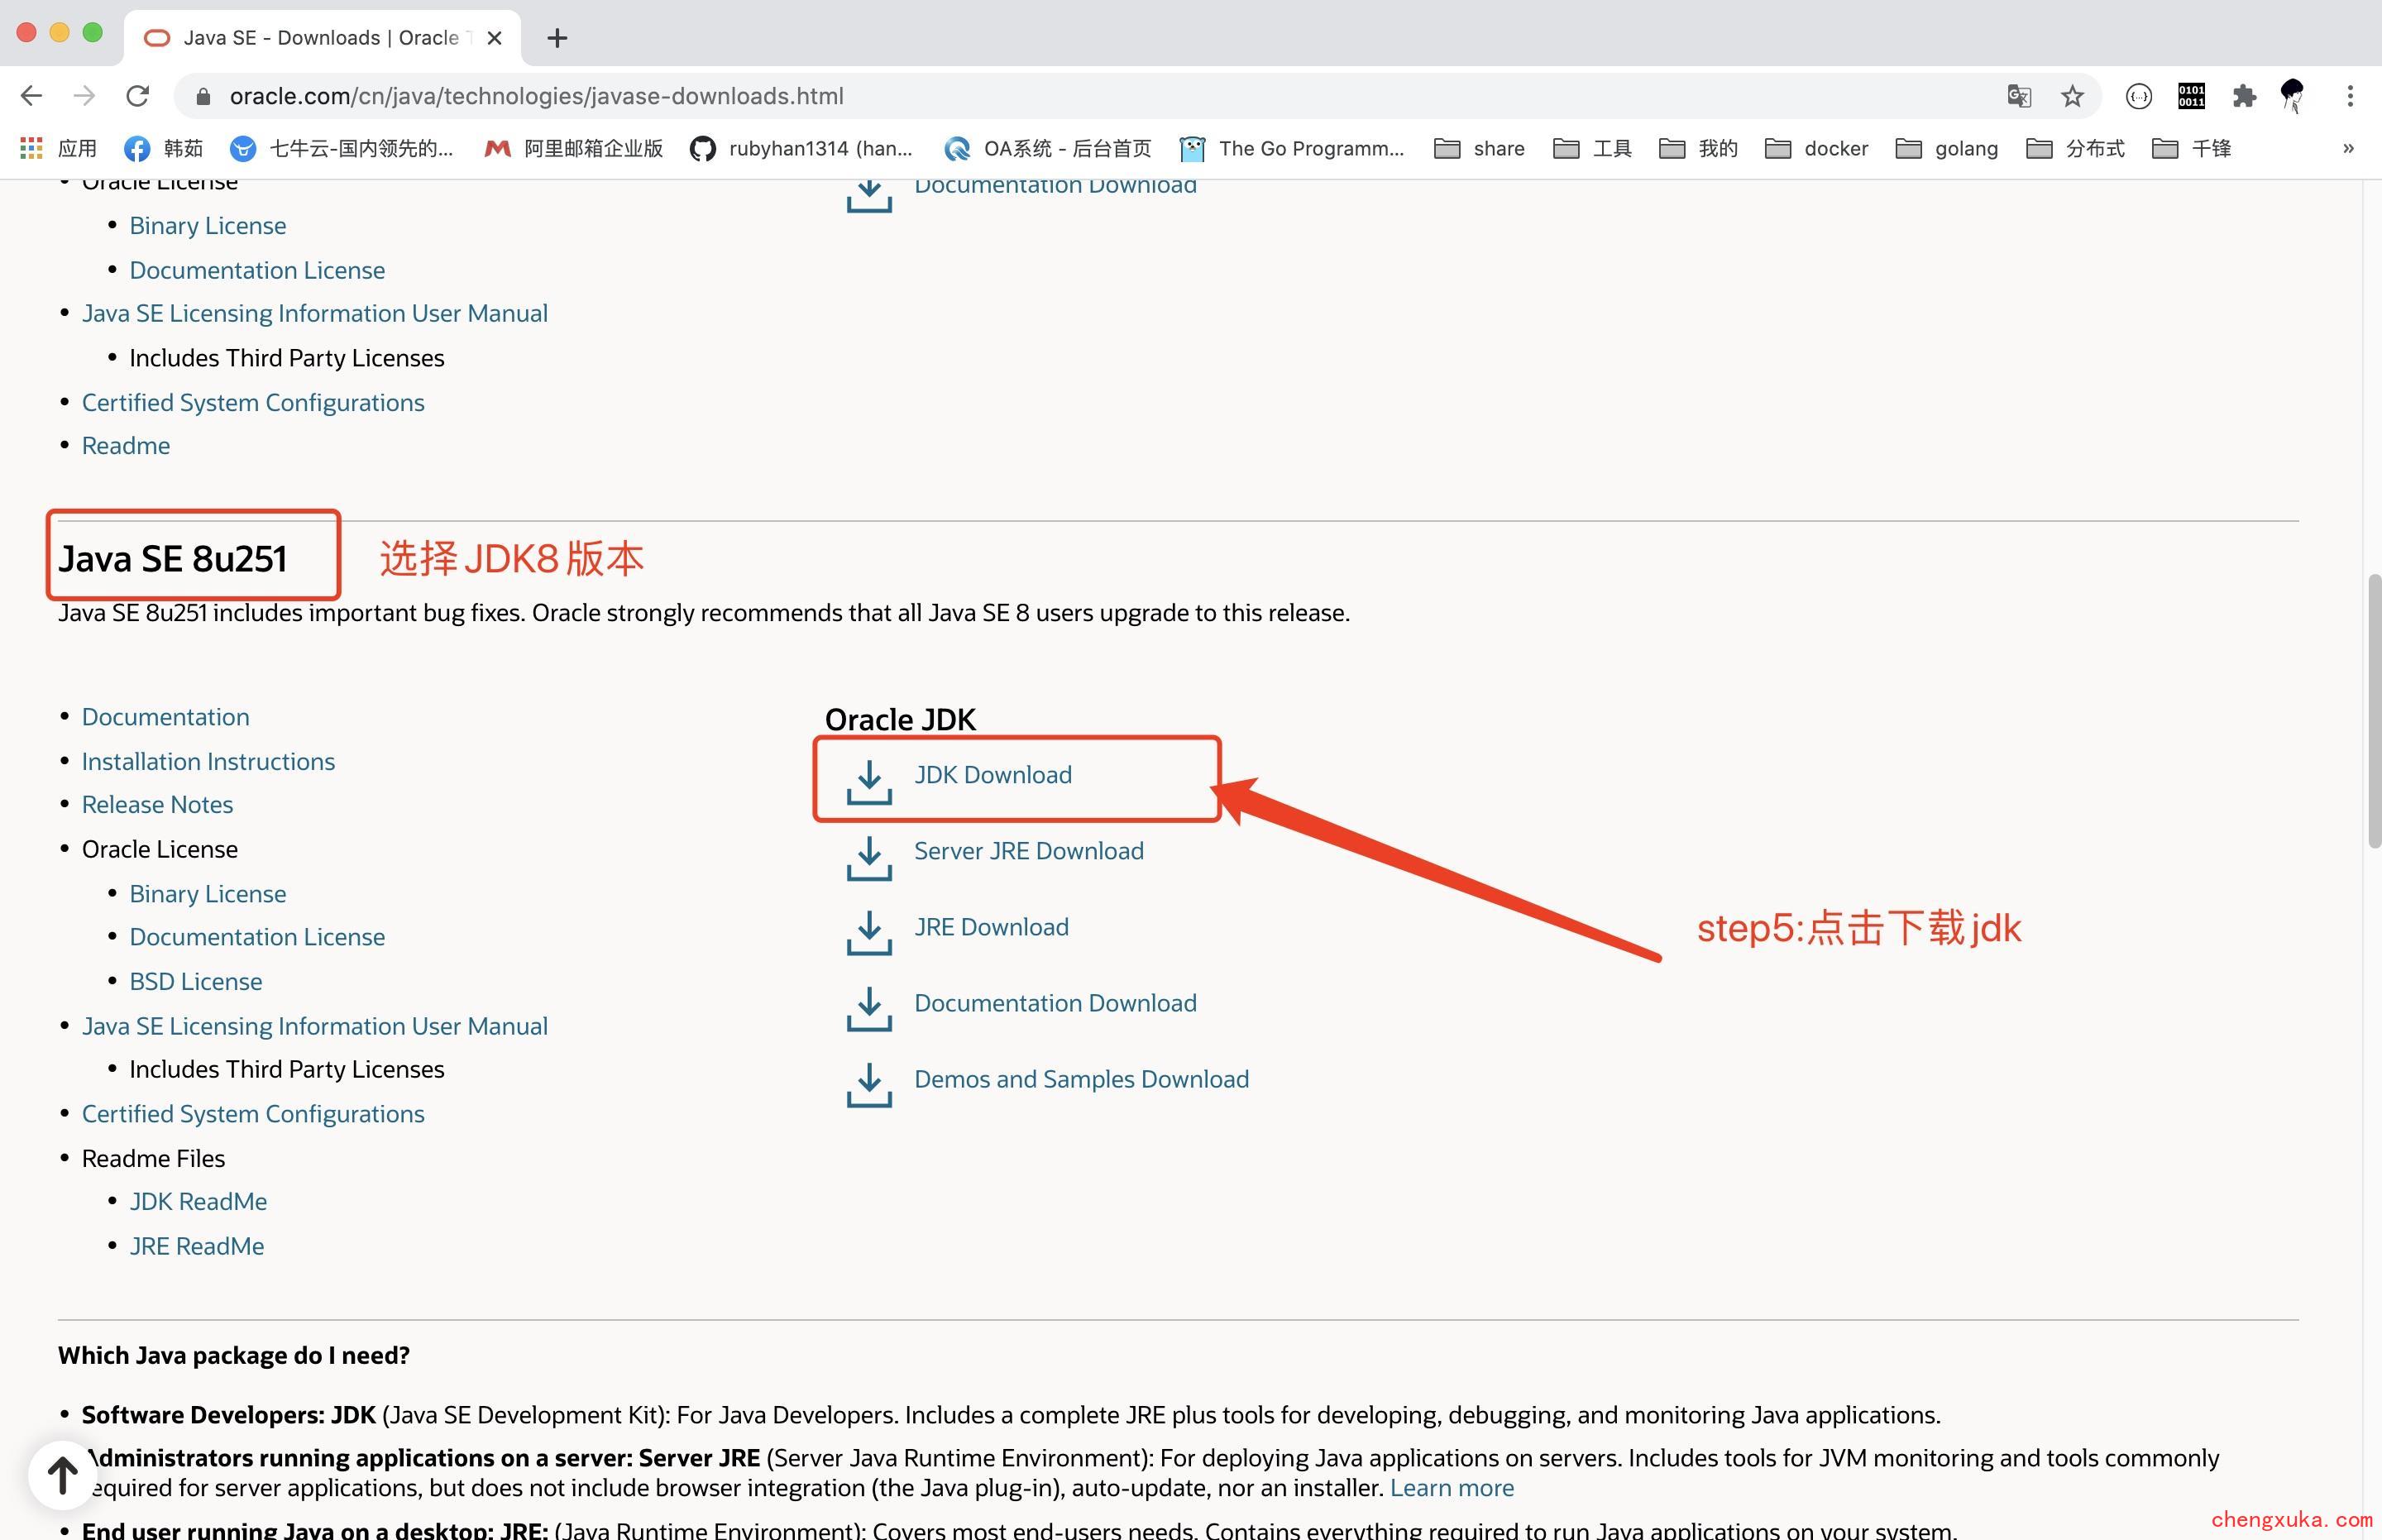Expand the 千锋 bookmark folder
Image resolution: width=2382 pixels, height=1540 pixels.
(2191, 149)
